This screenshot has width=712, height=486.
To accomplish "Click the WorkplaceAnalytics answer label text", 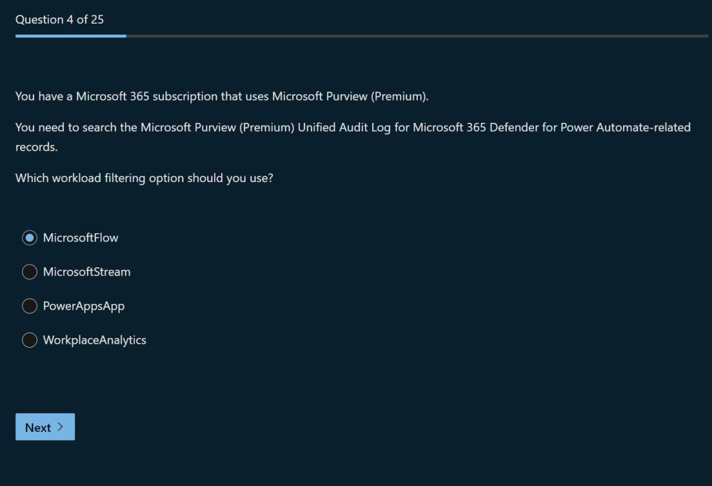I will point(95,340).
